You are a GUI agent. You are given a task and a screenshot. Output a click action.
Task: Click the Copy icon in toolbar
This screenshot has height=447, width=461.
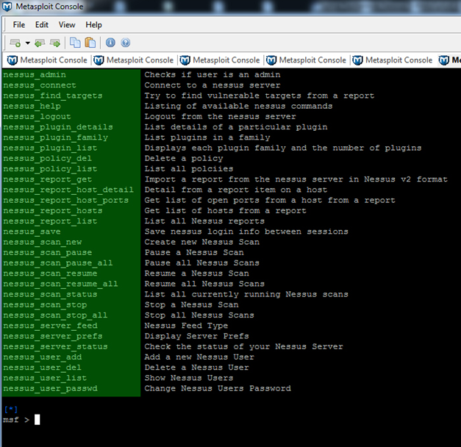point(75,43)
